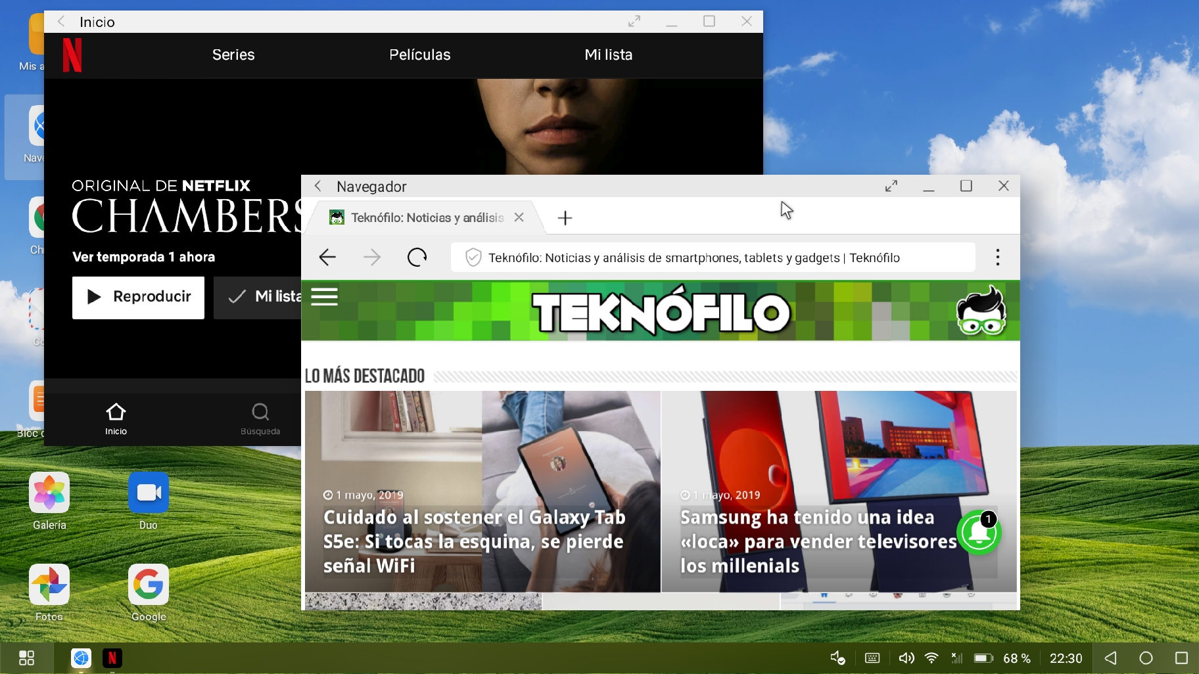This screenshot has width=1199, height=674.
Task: Open the browser three-dot menu
Action: pyautogui.click(x=998, y=258)
